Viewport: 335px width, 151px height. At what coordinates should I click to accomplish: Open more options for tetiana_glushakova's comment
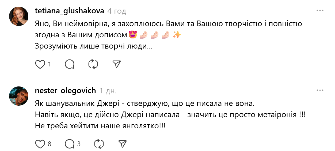pyautogui.click(x=320, y=11)
